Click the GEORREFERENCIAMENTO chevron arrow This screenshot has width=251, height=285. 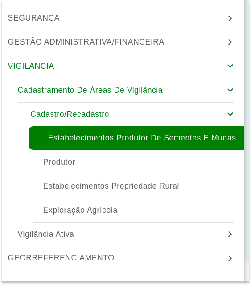click(230, 258)
